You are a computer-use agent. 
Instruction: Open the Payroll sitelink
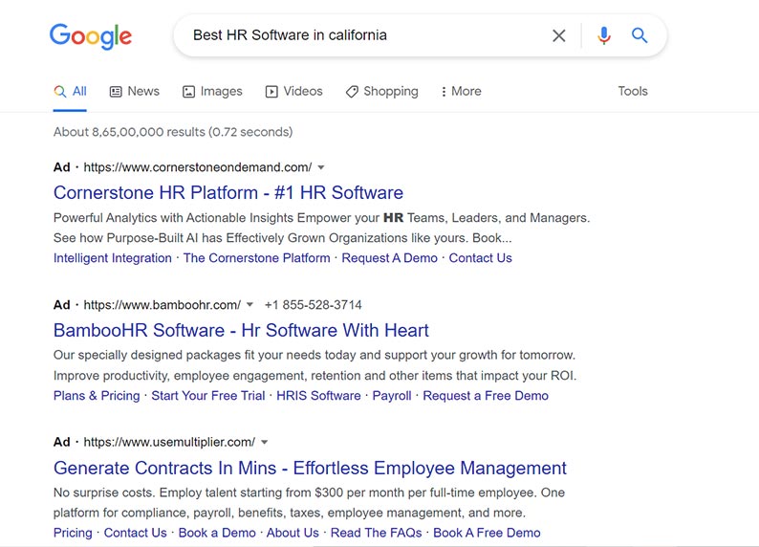(x=392, y=396)
